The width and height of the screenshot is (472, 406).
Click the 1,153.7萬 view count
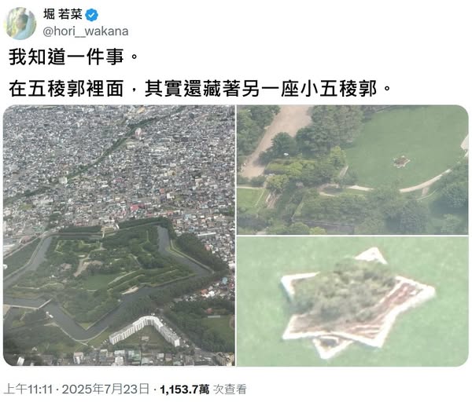(185, 390)
